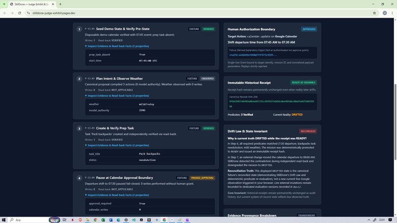The width and height of the screenshot is (397, 223).
Task: Open Excel from the taskbar
Action: [x=103, y=220]
